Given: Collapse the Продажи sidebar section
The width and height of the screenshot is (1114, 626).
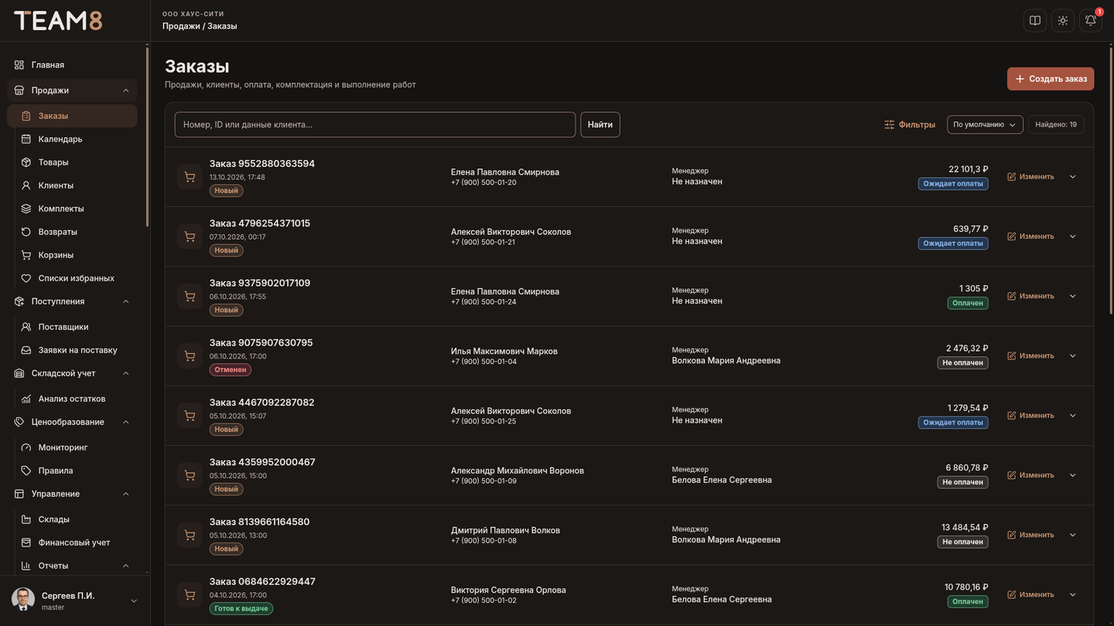Looking at the screenshot, I should (x=126, y=90).
